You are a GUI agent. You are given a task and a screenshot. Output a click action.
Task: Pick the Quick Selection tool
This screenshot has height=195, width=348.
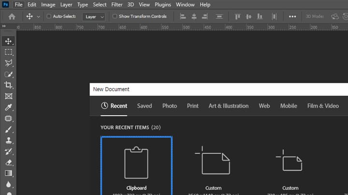[8, 74]
